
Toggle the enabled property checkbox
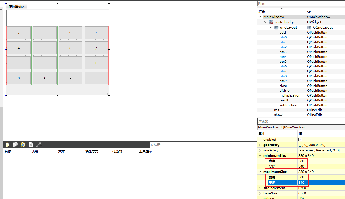pyautogui.click(x=300, y=140)
